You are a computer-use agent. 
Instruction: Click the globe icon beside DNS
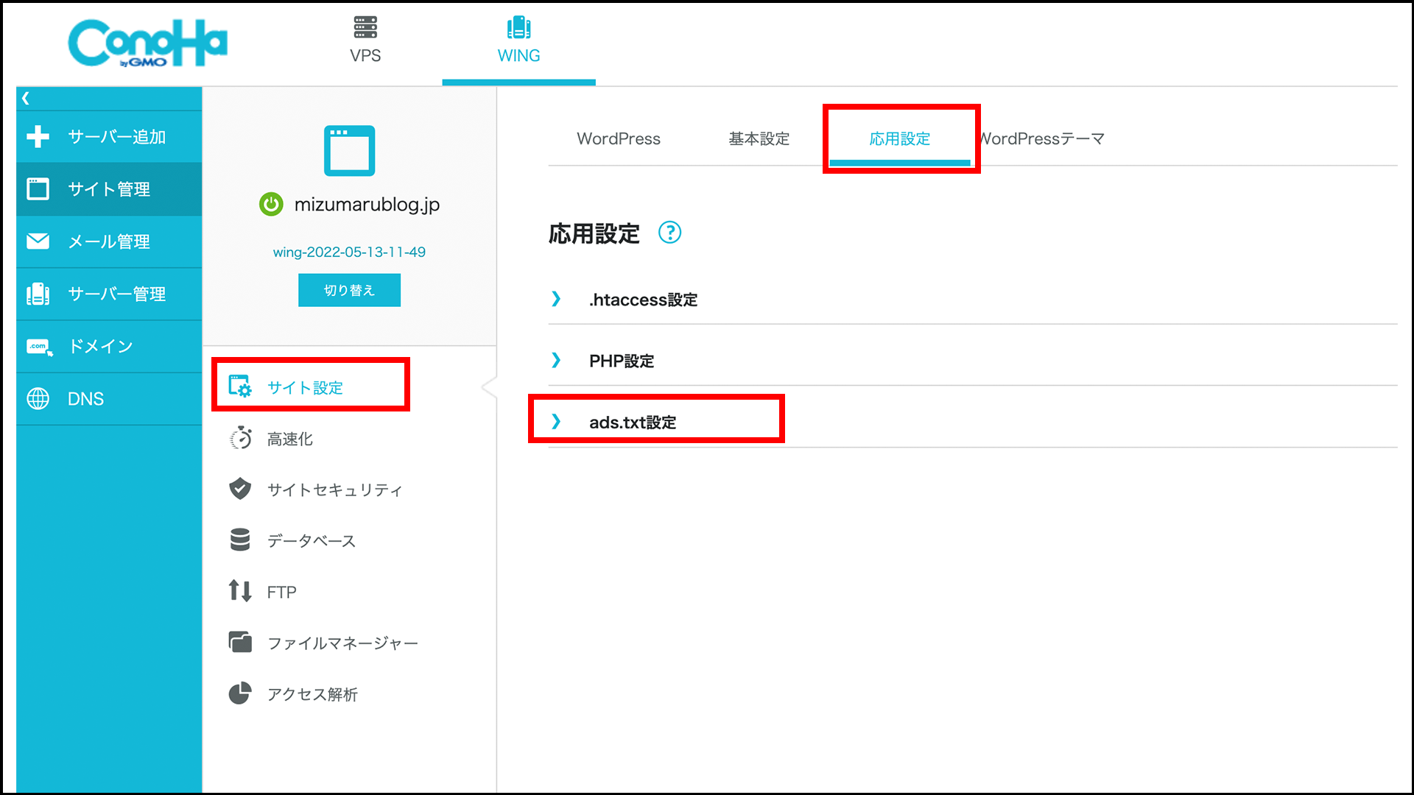[38, 398]
